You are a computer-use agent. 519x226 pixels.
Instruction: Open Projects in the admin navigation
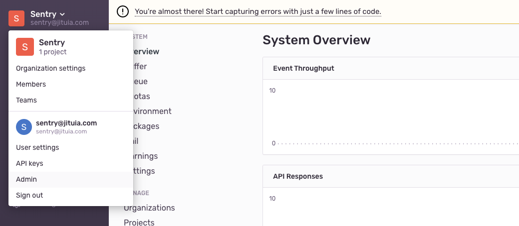pos(139,222)
